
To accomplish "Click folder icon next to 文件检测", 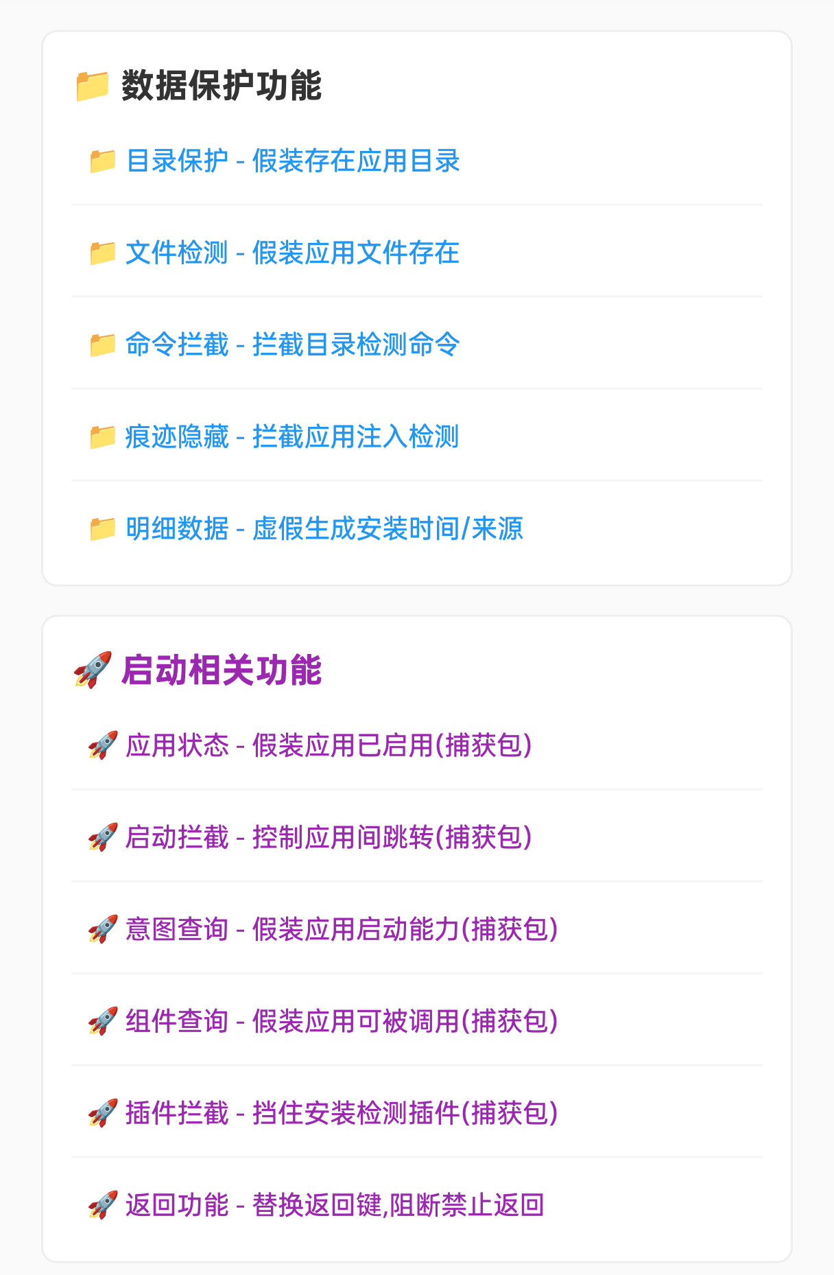I will click(x=103, y=253).
